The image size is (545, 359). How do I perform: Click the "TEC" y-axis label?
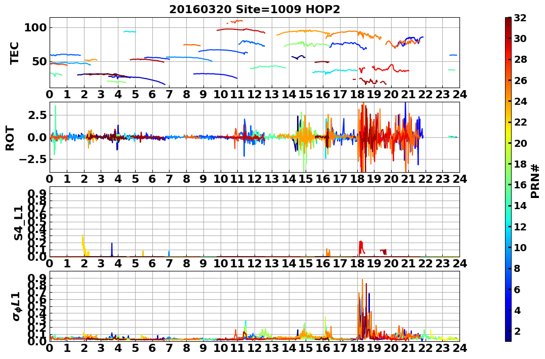tap(14, 53)
